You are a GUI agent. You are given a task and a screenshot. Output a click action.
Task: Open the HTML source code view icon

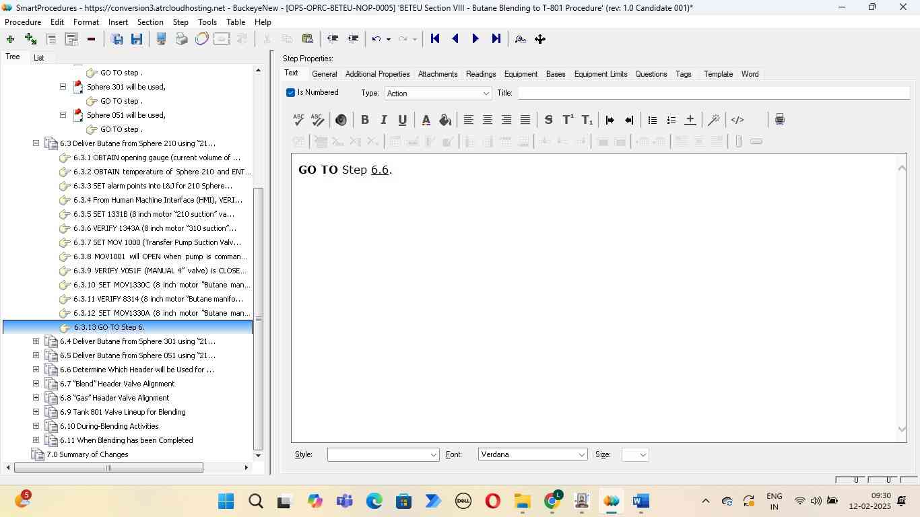pos(737,120)
